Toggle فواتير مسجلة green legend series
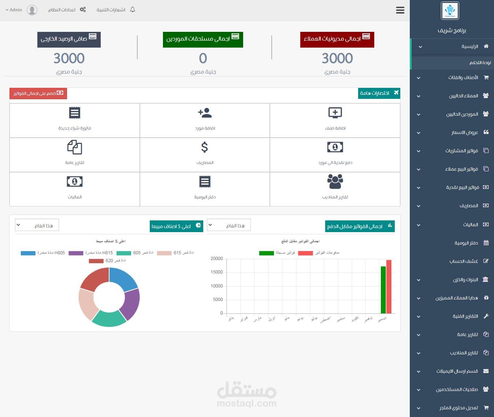The height and width of the screenshot is (417, 494). pos(277,253)
